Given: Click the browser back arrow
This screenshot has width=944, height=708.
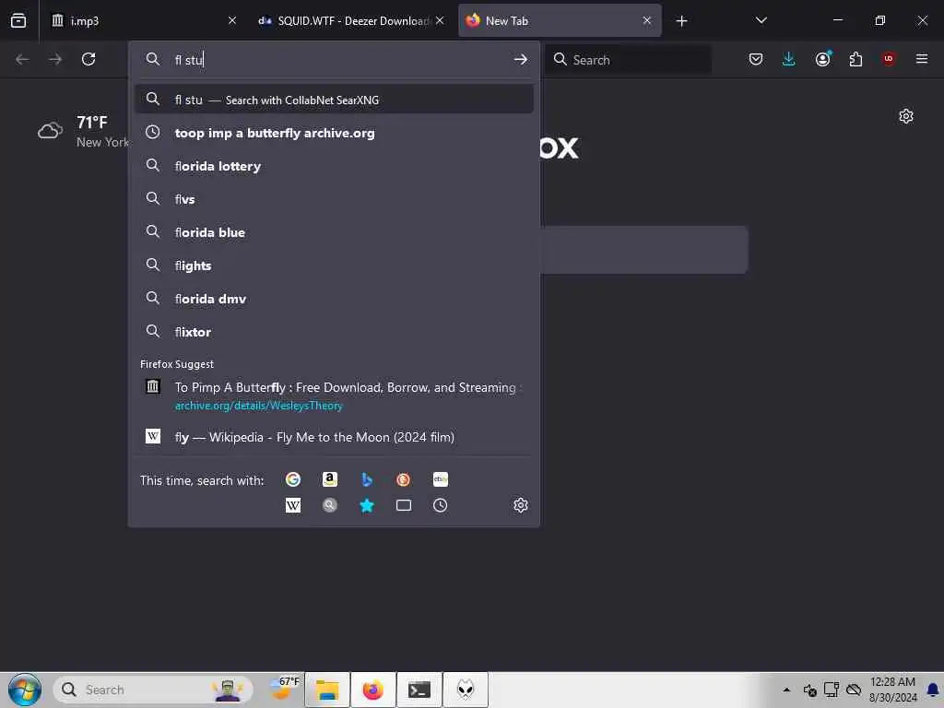Looking at the screenshot, I should coord(22,59).
